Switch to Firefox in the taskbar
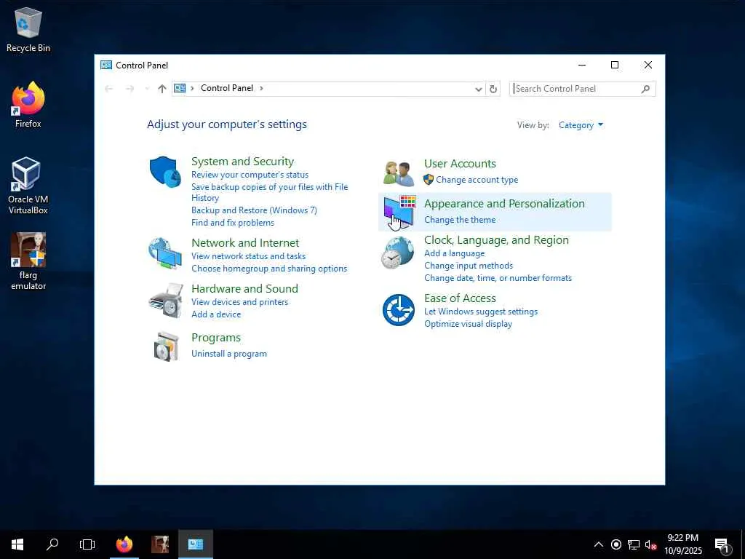745x559 pixels. [124, 544]
